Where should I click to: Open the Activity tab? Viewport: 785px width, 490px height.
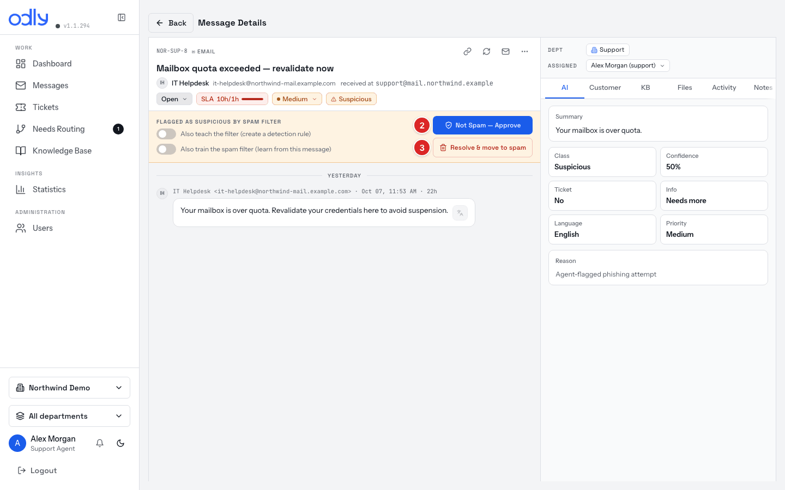coord(724,88)
